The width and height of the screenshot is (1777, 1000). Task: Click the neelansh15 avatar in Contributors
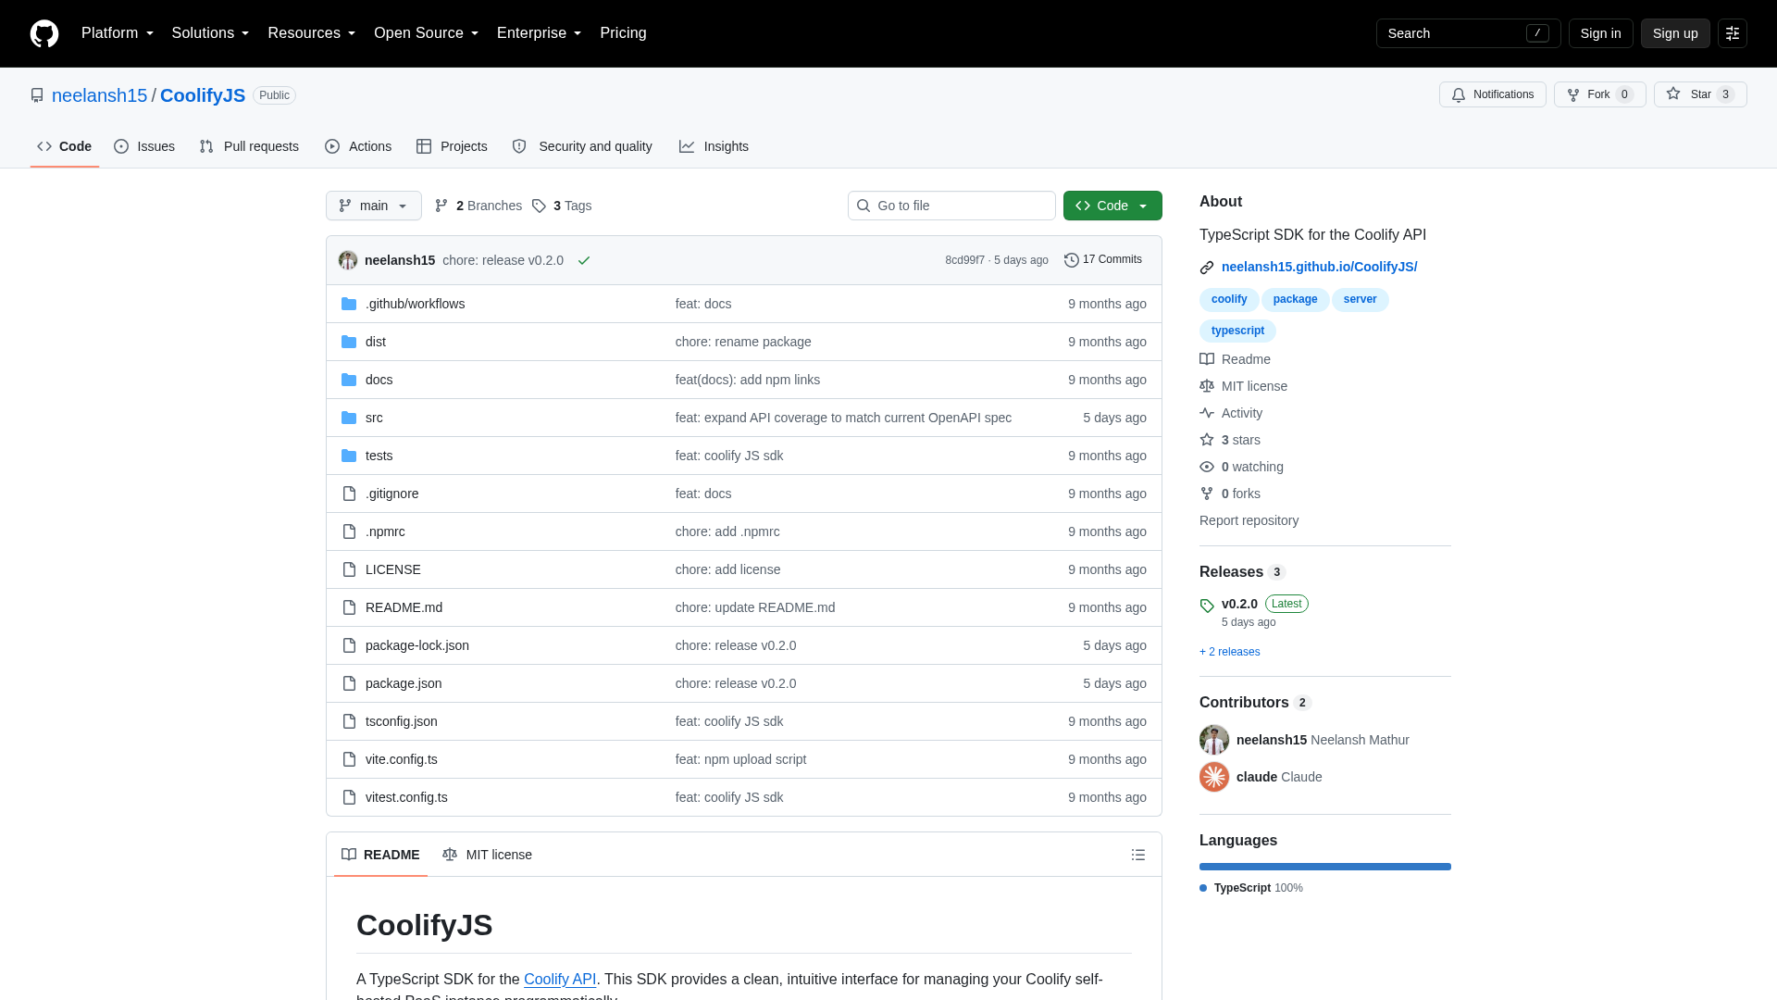[x=1214, y=740]
